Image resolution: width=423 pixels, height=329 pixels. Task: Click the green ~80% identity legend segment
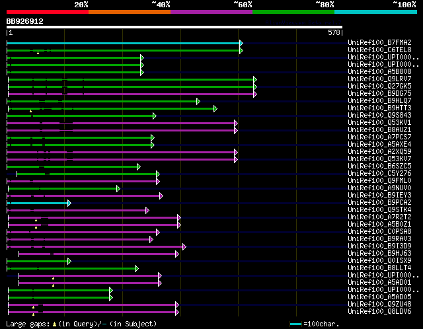293,12
